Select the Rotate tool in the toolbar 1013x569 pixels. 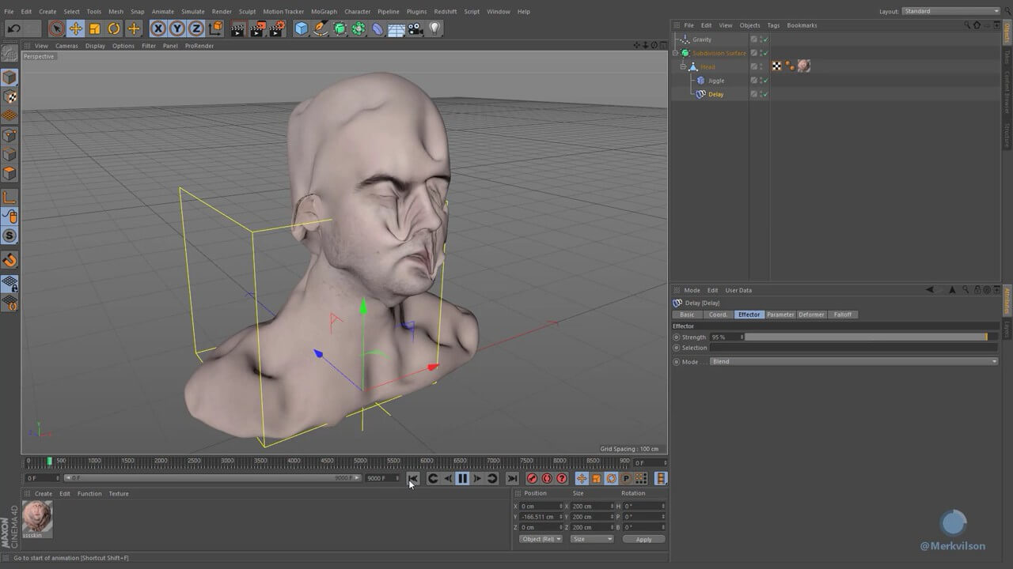click(114, 29)
